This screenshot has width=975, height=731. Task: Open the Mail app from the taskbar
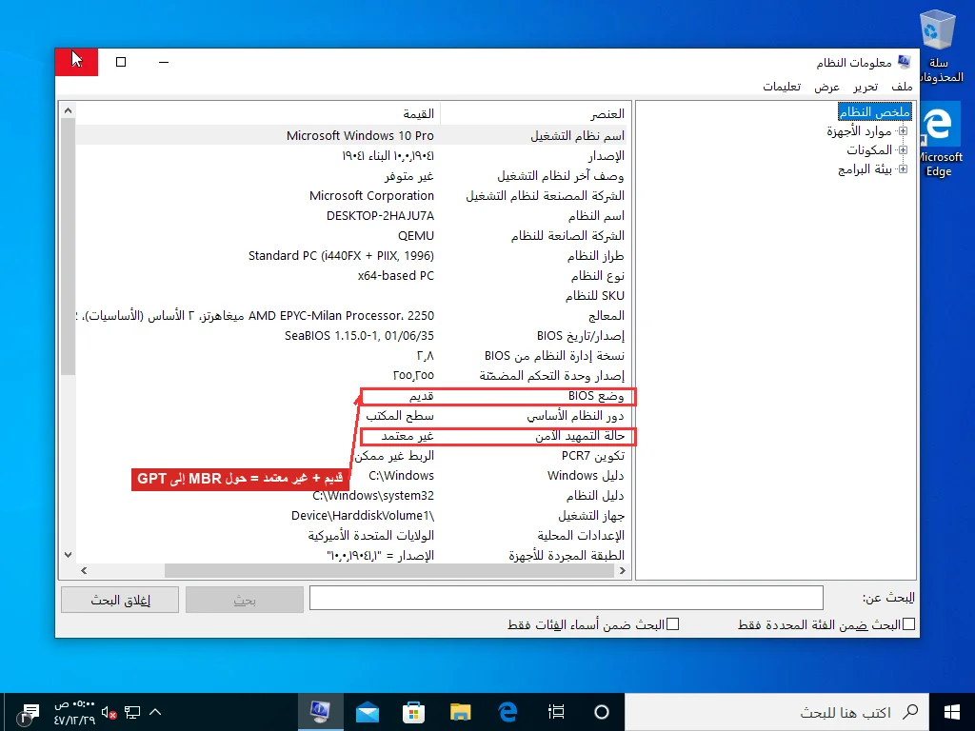click(x=367, y=712)
